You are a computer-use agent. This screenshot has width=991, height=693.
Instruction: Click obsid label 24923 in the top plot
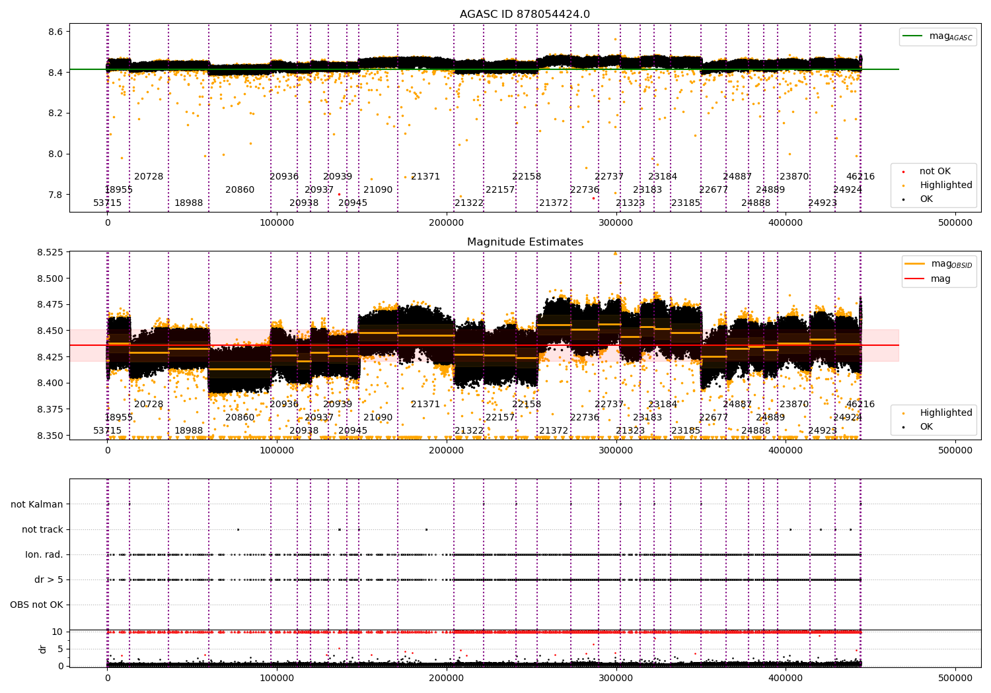[823, 203]
